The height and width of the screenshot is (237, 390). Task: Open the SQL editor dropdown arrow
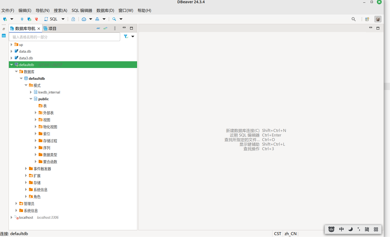pyautogui.click(x=63, y=19)
